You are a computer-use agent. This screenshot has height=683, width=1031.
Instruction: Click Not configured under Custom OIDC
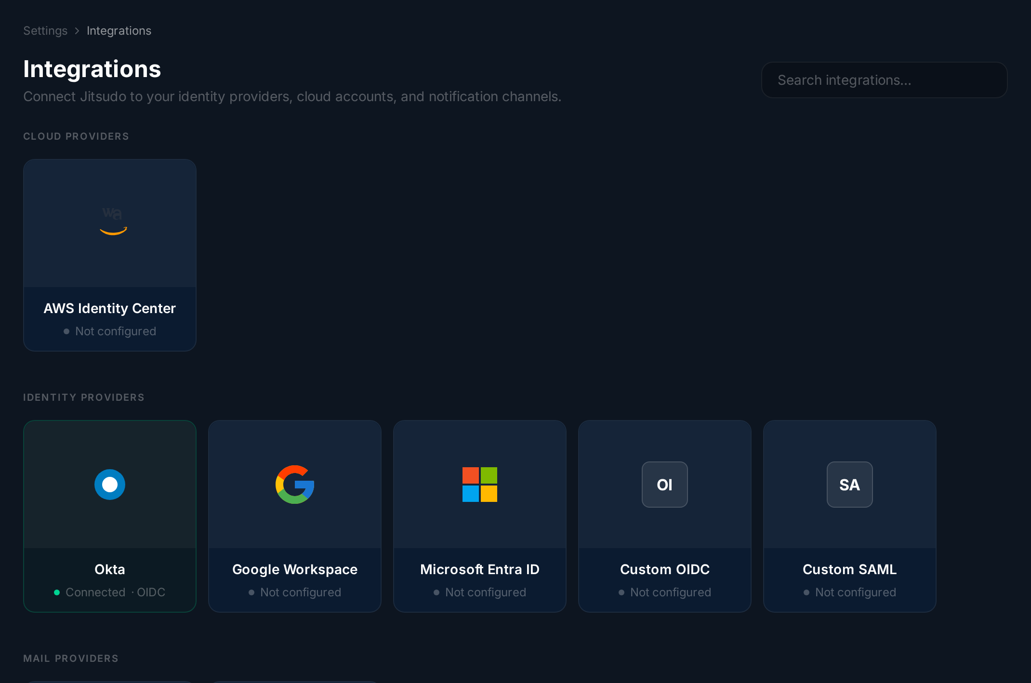(x=665, y=592)
